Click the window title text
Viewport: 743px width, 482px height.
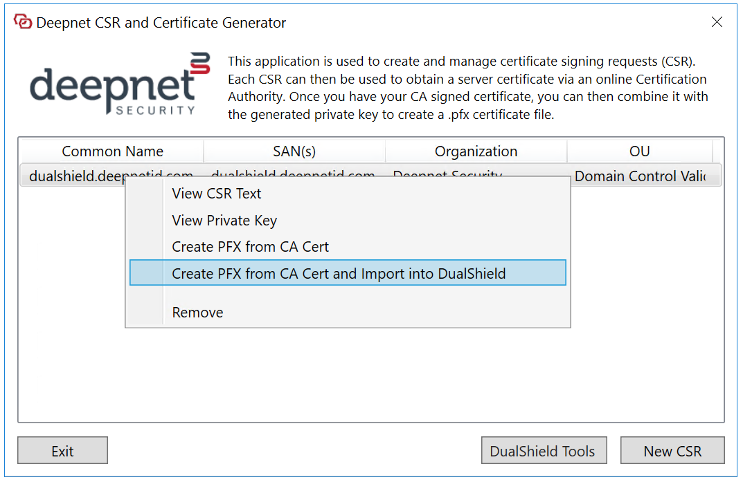pyautogui.click(x=161, y=22)
